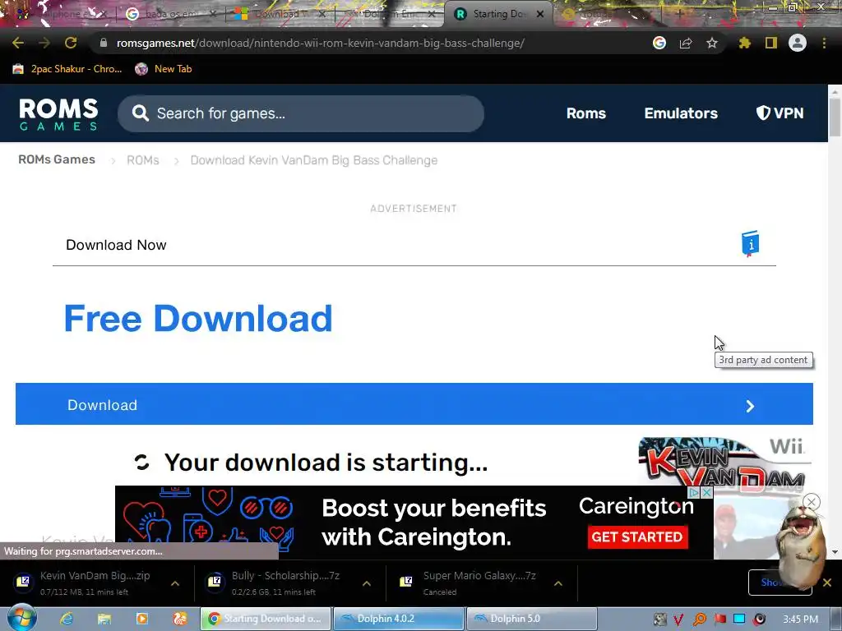The image size is (842, 631).
Task: Close the downloads bar
Action: pos(827,583)
